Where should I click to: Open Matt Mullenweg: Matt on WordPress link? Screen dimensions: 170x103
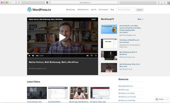128,53
